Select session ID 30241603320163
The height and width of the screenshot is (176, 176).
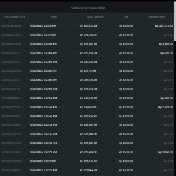[11, 134]
